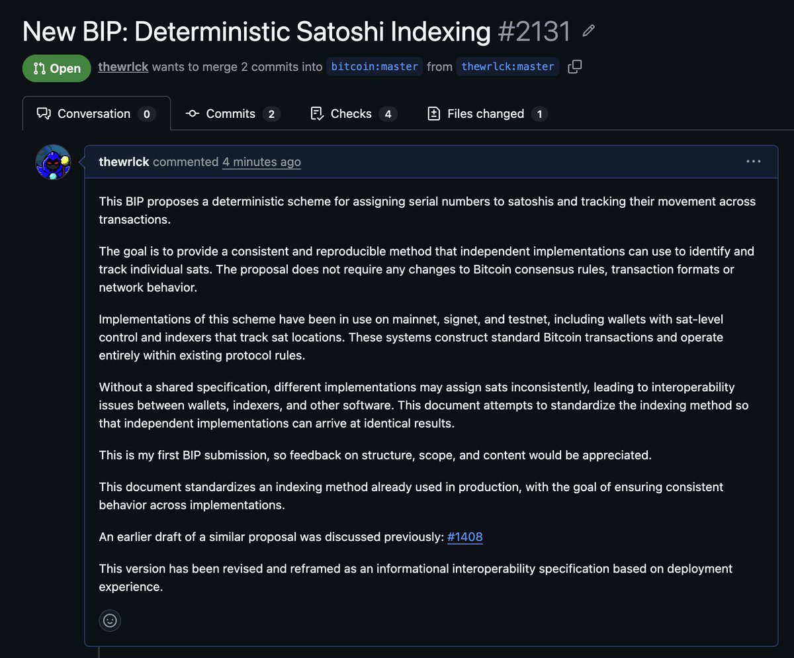Open the comment options ellipsis menu
Image resolution: width=794 pixels, height=658 pixels.
[754, 162]
